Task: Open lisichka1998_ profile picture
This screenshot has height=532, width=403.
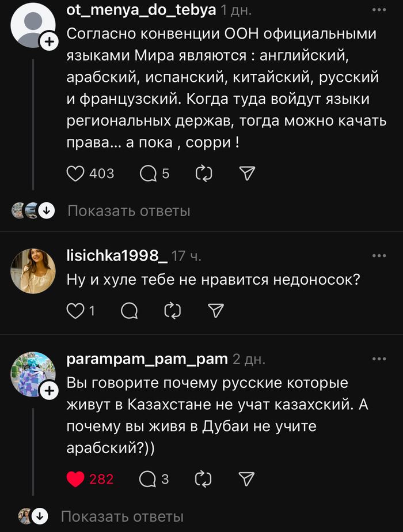Action: tap(33, 271)
